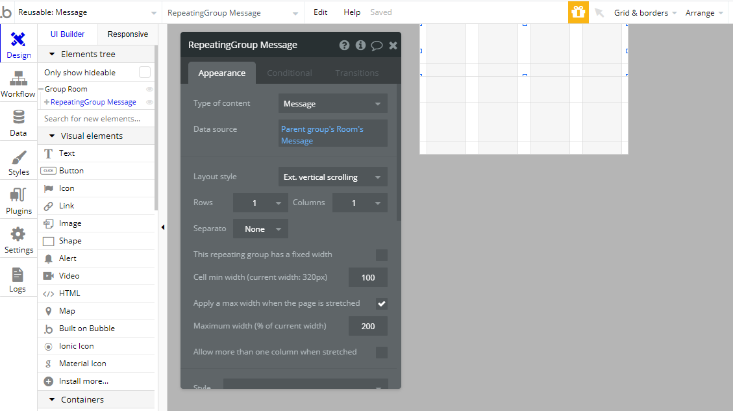The height and width of the screenshot is (411, 733).
Task: Select the Video visual element
Action: [x=96, y=276]
